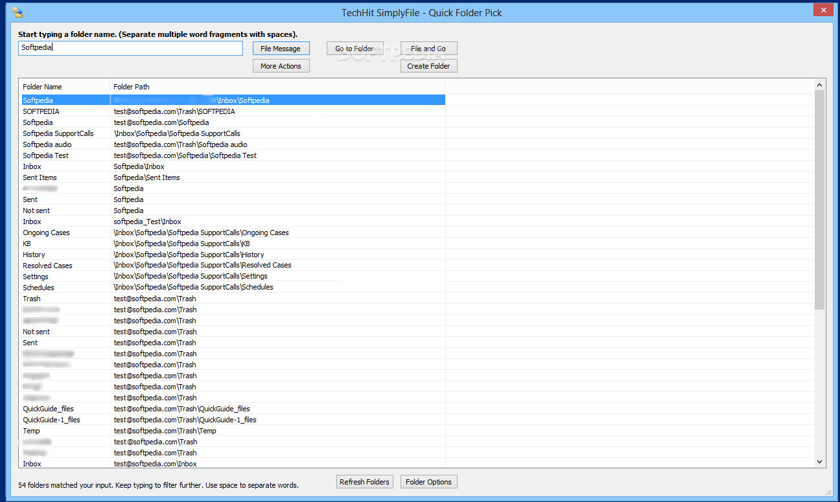Screen dimensions: 840x502
Task: Select the highlighted Softpedia Inbox row
Action: click(x=233, y=100)
